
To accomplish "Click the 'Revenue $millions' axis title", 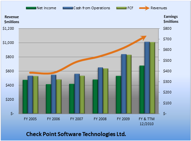I will pos(12,19).
